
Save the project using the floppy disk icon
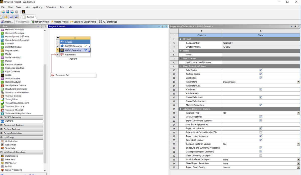(x=11, y=17)
